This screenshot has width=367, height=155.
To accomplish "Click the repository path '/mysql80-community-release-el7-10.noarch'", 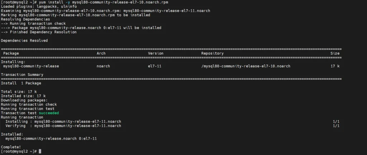I will 246,66.
